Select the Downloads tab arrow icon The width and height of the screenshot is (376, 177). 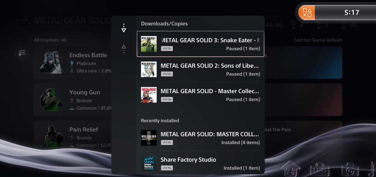tap(124, 28)
